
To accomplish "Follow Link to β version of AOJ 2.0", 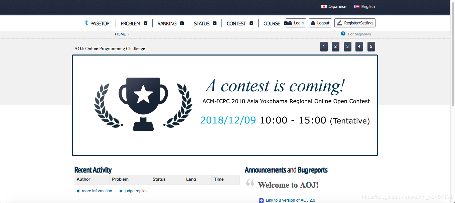I will pos(290,200).
